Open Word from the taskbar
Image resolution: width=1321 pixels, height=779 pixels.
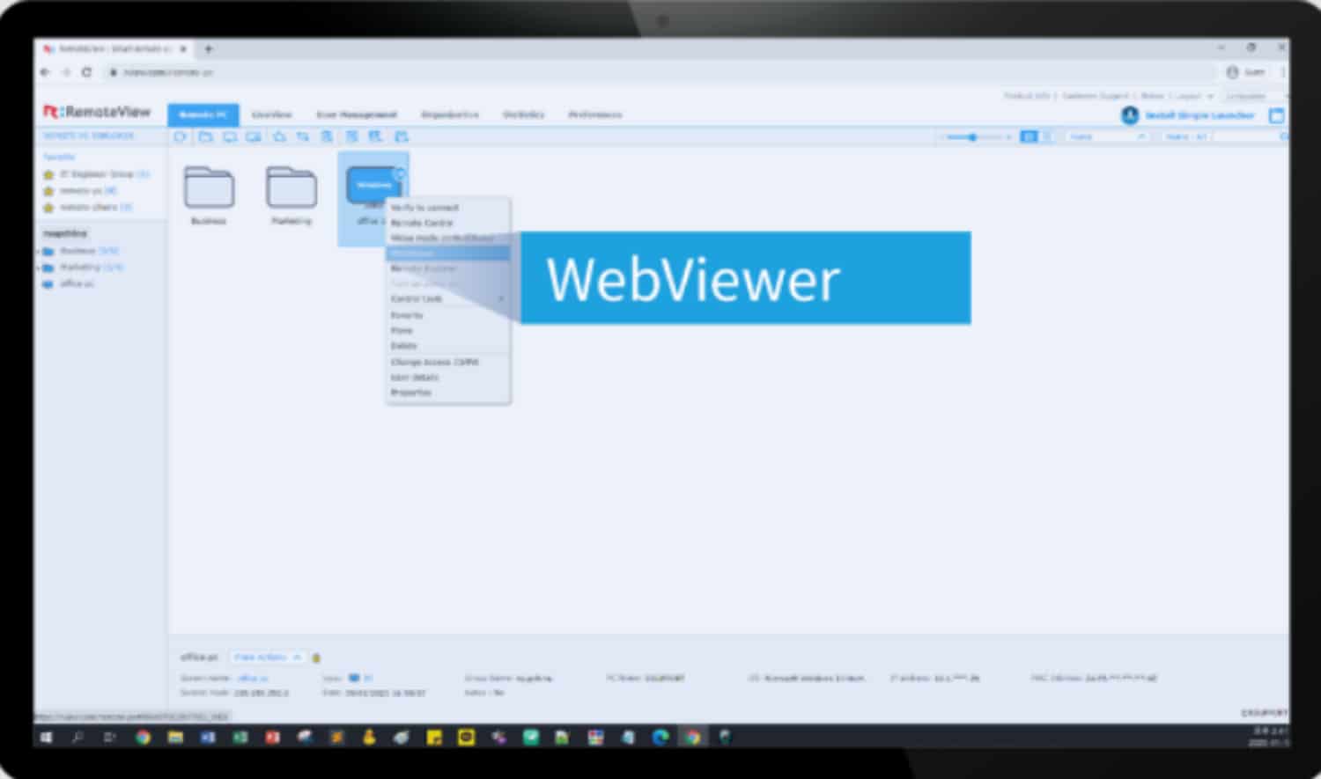[208, 738]
